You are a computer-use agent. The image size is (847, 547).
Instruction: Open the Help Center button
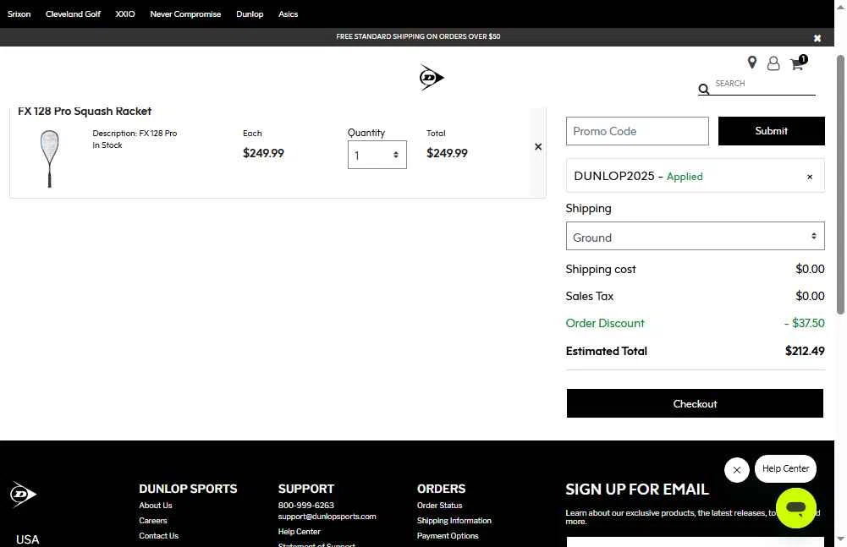785,468
